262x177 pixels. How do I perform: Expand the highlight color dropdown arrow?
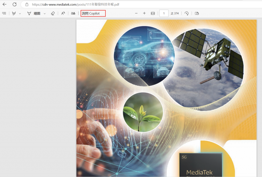tap(20, 14)
